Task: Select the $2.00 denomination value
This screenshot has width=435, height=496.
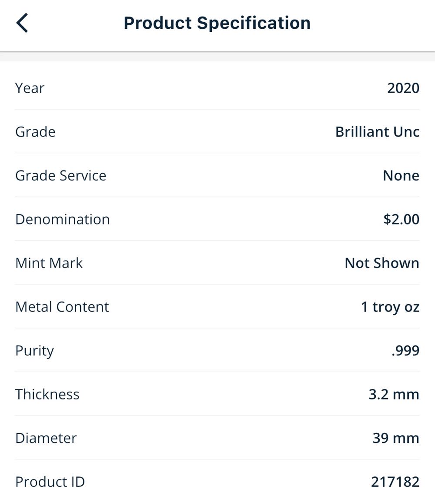Action: pos(401,219)
